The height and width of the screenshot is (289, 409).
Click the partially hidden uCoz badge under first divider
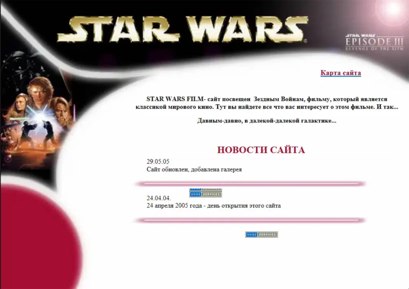click(x=206, y=190)
